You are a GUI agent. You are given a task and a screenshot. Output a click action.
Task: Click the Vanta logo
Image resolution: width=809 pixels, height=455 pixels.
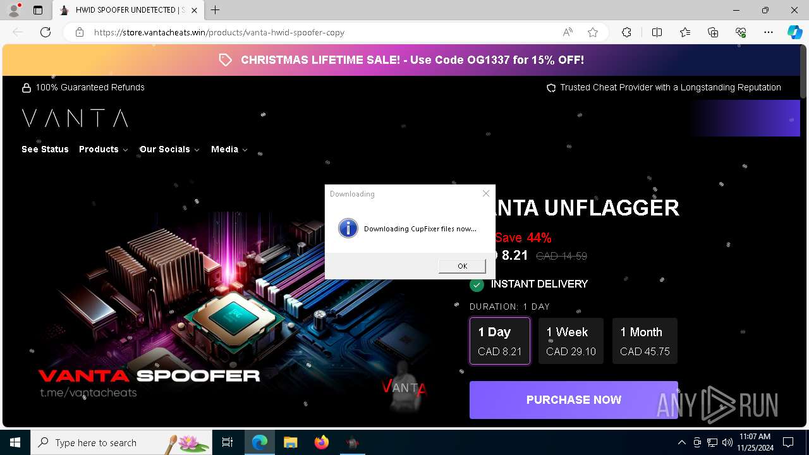coord(75,118)
